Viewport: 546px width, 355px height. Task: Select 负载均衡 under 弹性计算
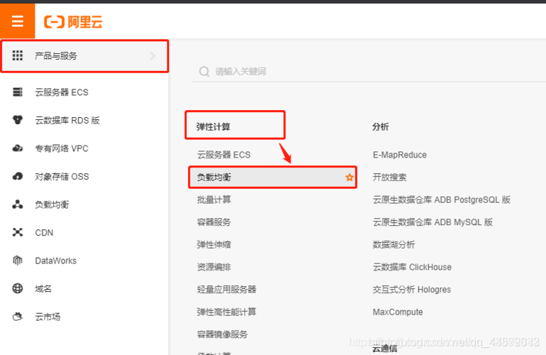(273, 177)
